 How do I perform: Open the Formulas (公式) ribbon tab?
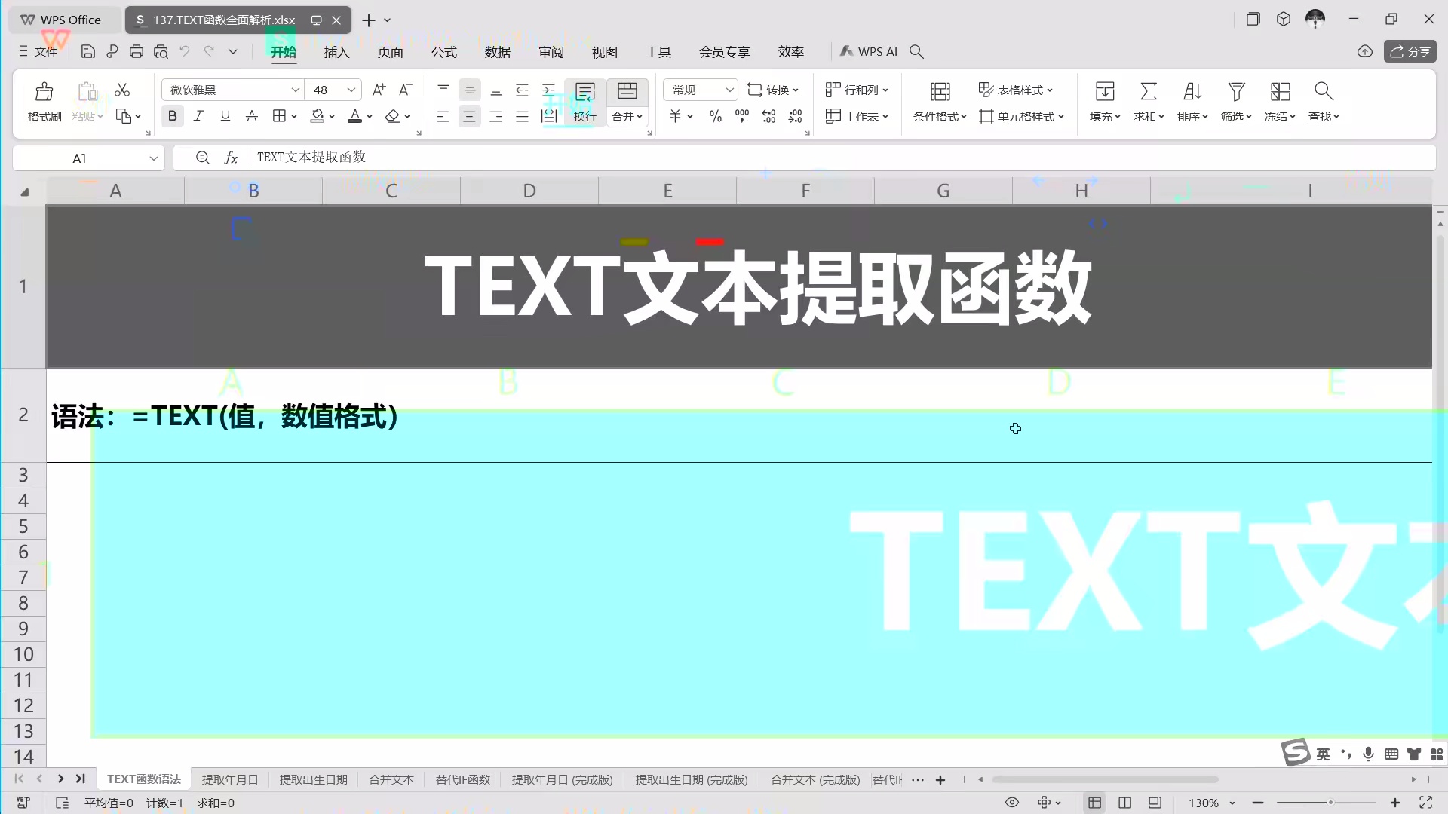(444, 51)
